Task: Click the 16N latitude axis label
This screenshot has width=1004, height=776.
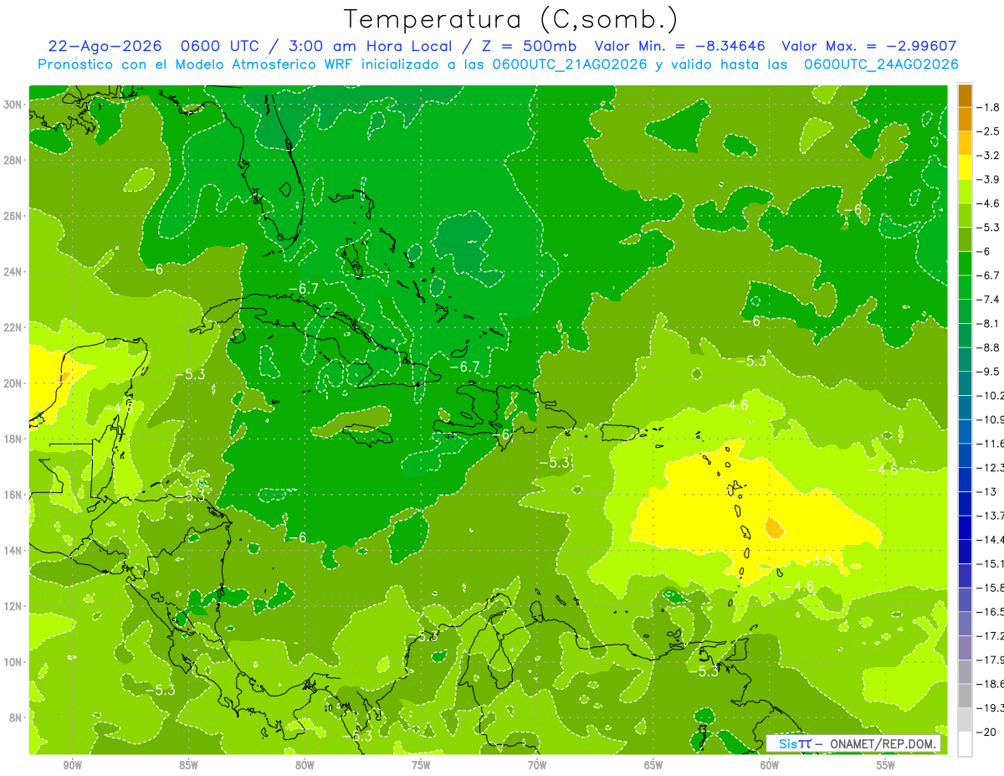Action: click(14, 495)
